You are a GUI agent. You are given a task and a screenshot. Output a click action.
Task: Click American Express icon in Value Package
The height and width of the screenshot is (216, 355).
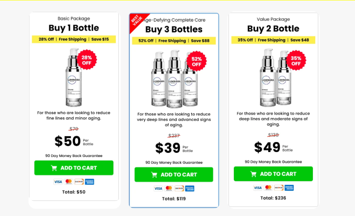289,188
